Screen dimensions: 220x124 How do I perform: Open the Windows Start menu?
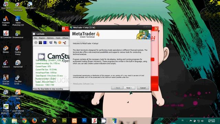(4, 121)
